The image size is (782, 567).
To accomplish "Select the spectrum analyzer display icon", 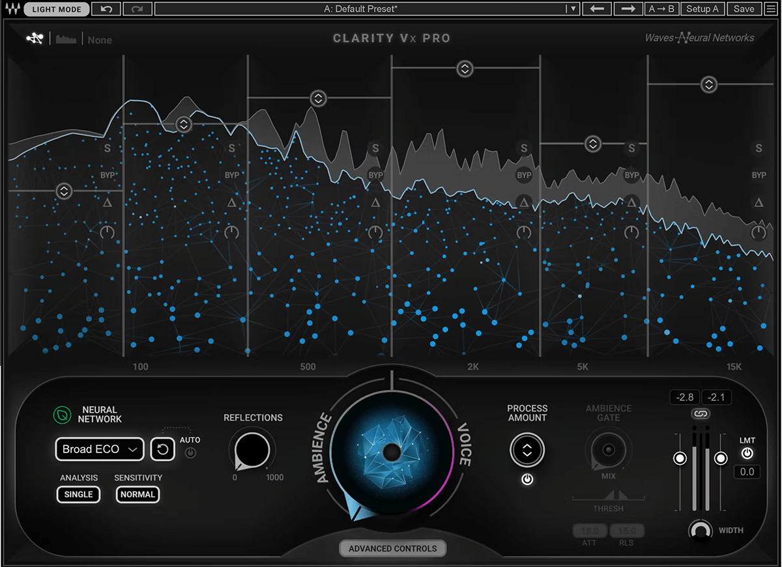I will tap(66, 38).
